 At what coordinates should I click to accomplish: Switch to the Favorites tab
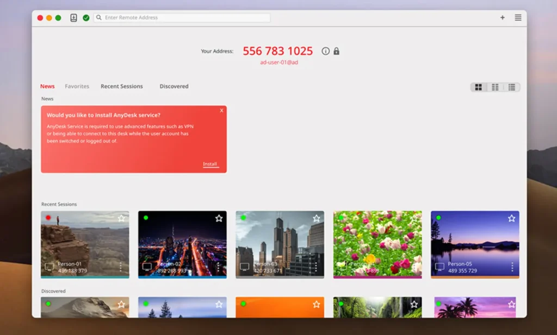coord(77,86)
